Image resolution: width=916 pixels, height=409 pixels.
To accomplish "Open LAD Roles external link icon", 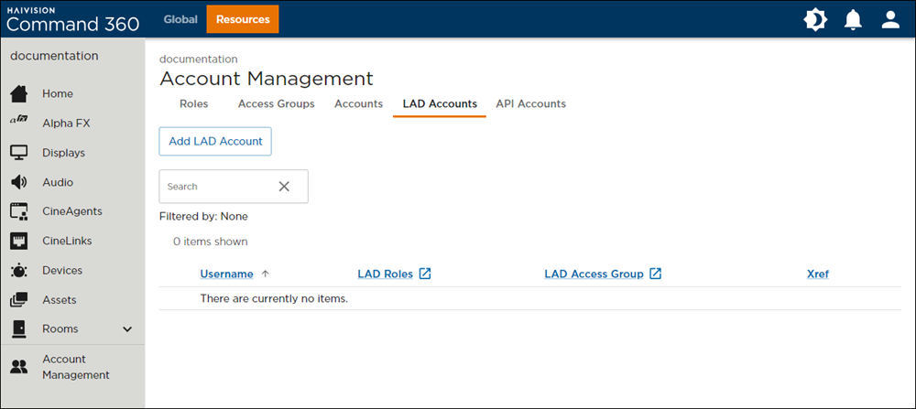I will [425, 274].
